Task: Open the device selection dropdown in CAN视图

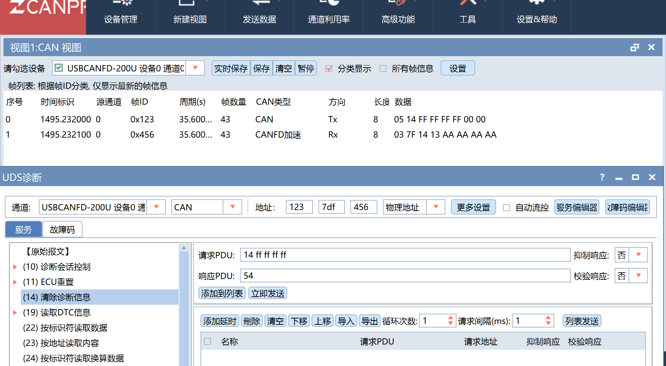Action: tap(195, 68)
